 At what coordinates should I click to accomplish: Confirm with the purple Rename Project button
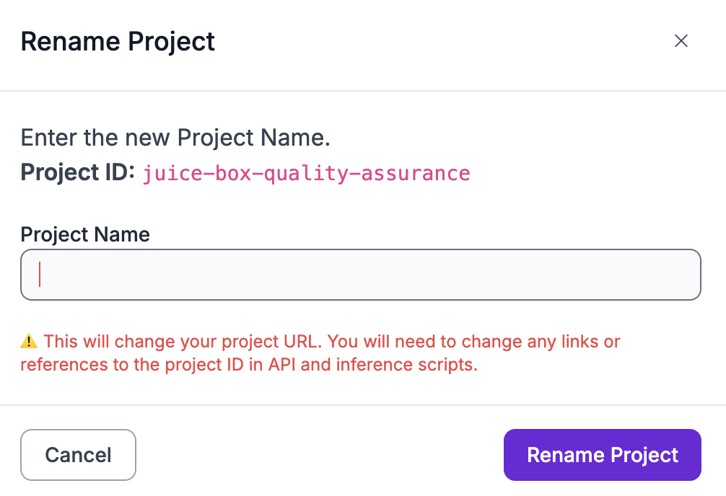click(602, 455)
